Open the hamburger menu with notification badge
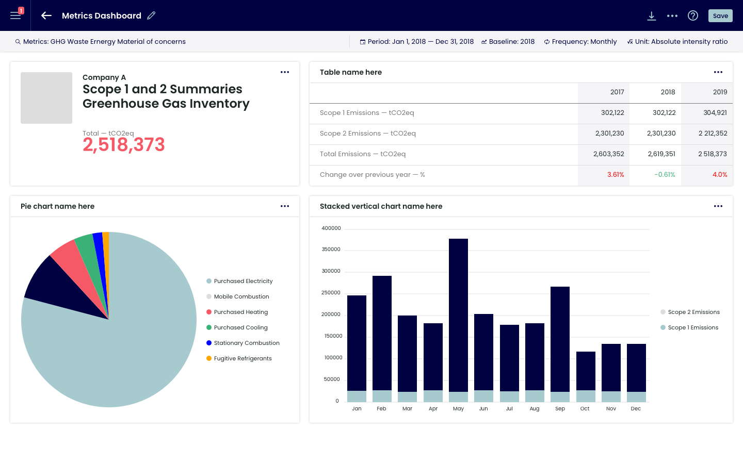Image resolution: width=743 pixels, height=464 pixels. [15, 15]
